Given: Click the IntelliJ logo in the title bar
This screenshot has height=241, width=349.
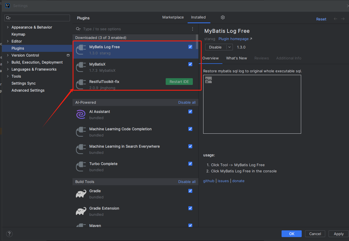Looking at the screenshot, I should click(x=8, y=6).
